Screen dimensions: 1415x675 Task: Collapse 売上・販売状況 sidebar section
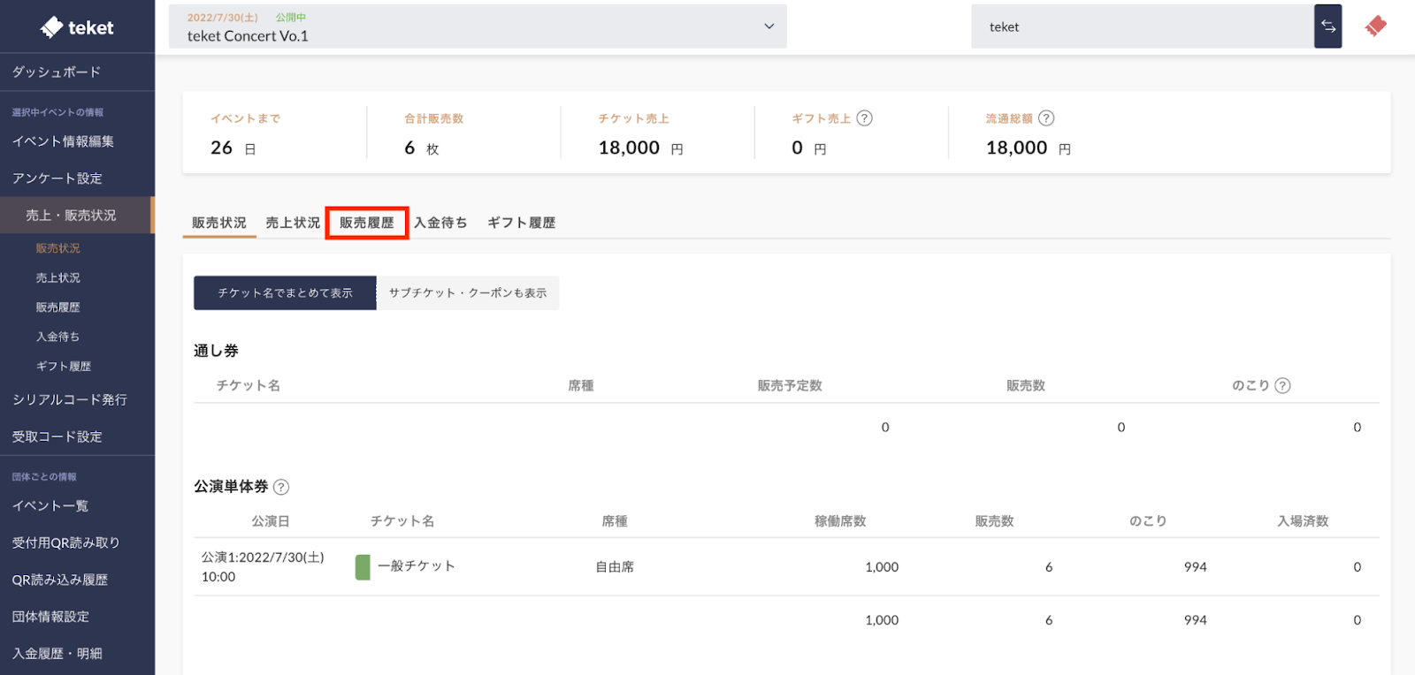77,216
